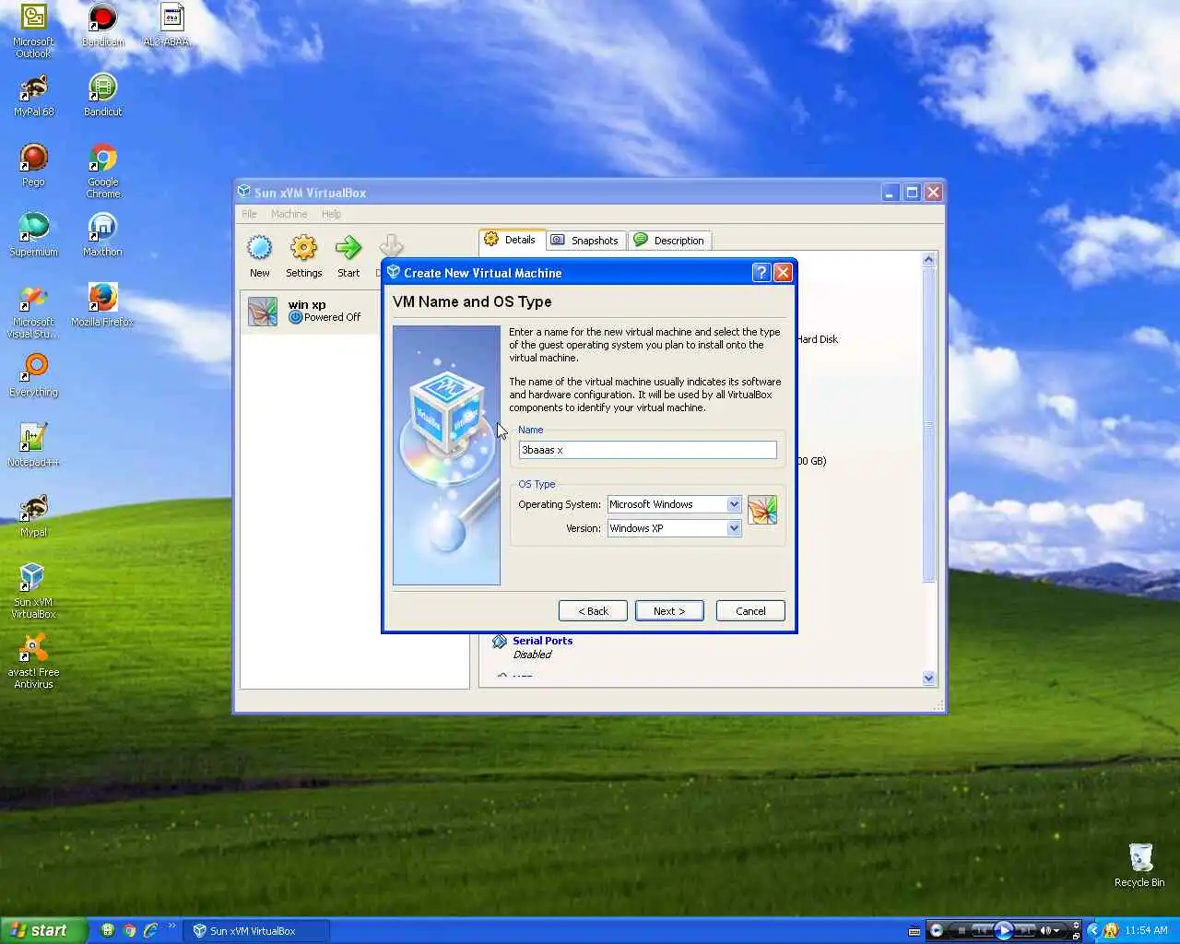Click the Windows XP OS type icon

pos(762,510)
